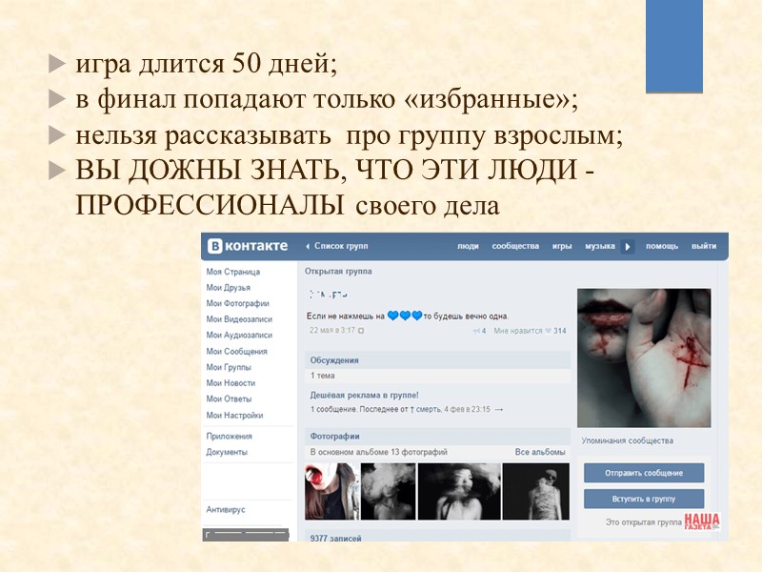Go back to Список групп

[337, 246]
